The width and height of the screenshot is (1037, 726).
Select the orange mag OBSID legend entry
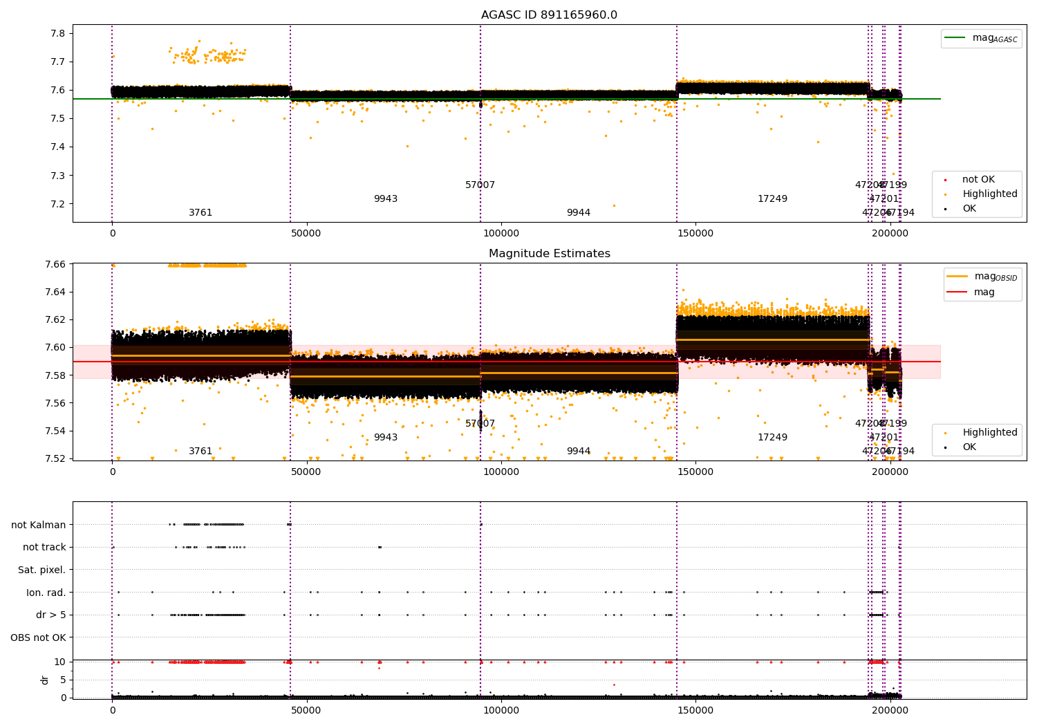[x=982, y=277]
